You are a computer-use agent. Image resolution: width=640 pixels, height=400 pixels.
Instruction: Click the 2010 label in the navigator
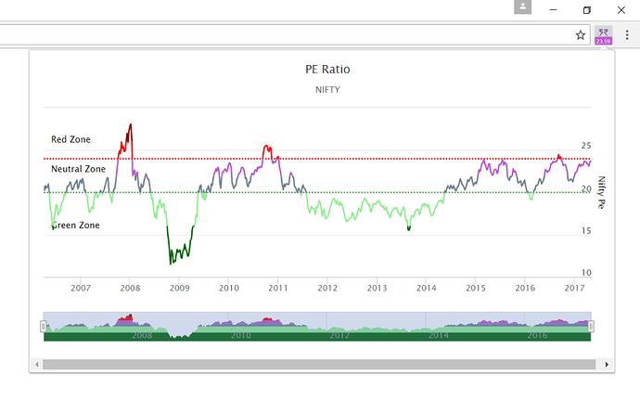pyautogui.click(x=241, y=335)
